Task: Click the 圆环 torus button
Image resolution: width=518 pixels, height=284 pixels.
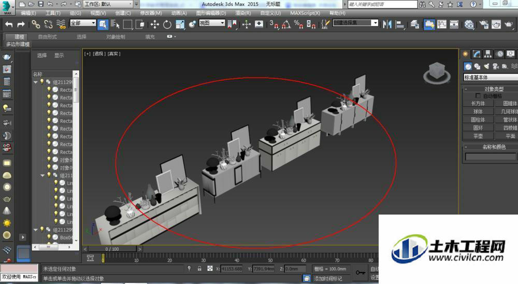Action: (x=478, y=127)
